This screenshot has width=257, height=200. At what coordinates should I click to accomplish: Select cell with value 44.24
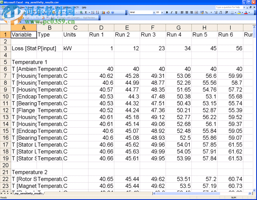click(x=127, y=110)
